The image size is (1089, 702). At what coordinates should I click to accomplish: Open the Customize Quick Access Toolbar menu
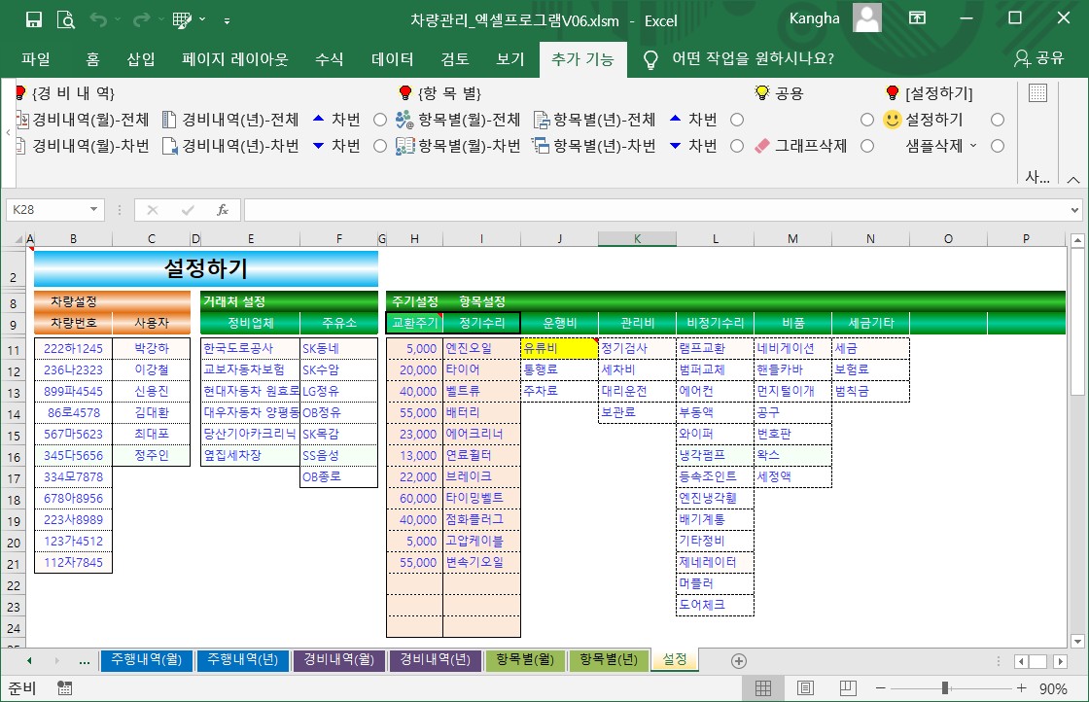coord(228,20)
